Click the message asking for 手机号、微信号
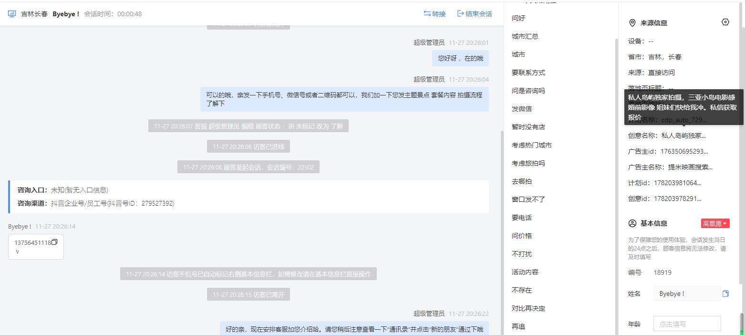745x335 pixels. pyautogui.click(x=344, y=99)
